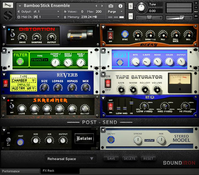The image size is (199, 175).
Task: Open the instrument info icon
Action: [x=120, y=6]
